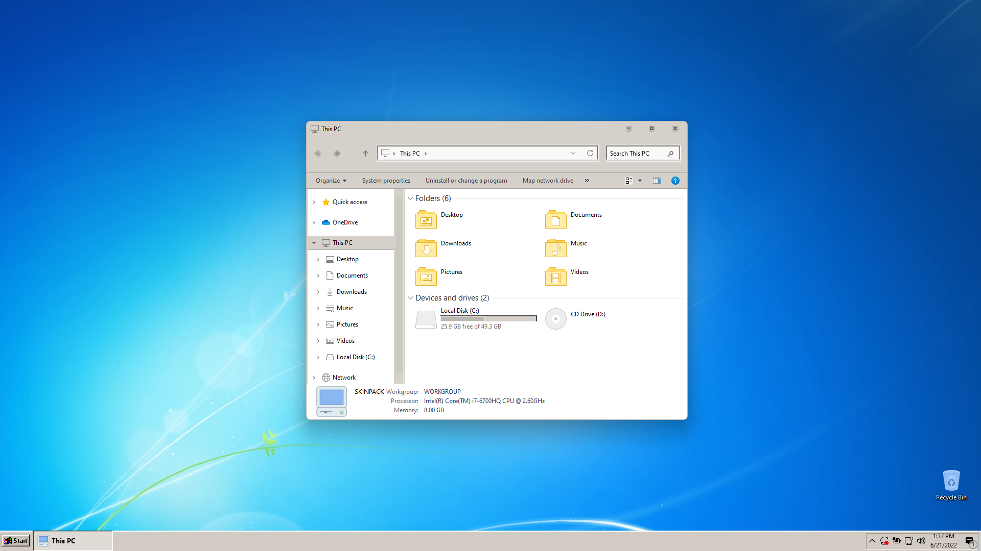Click the volume speaker tray icon

(x=921, y=541)
